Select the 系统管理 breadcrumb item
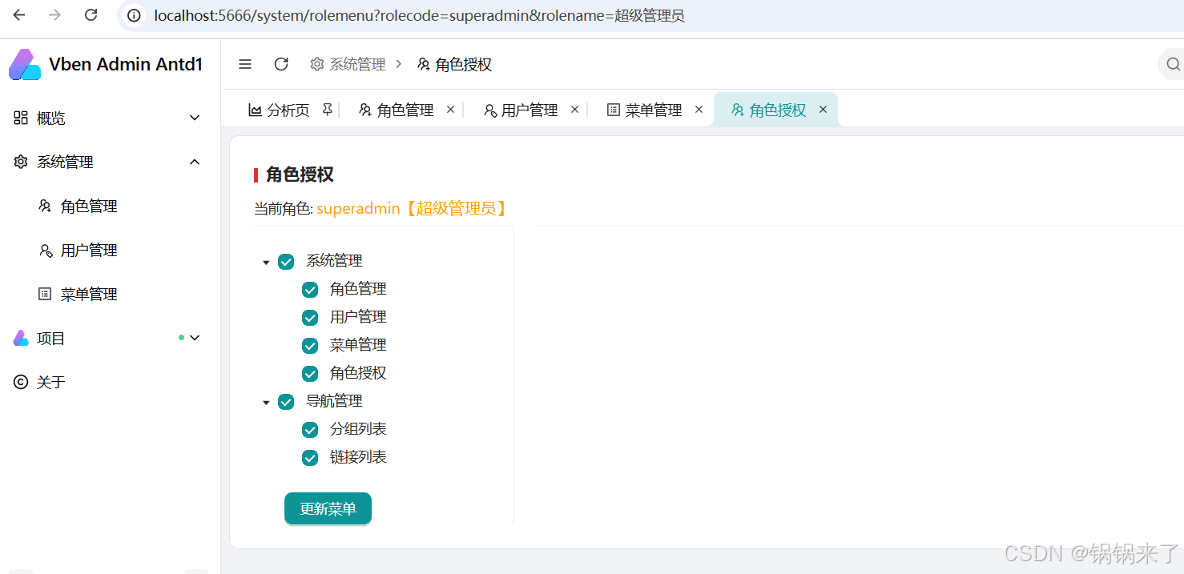This screenshot has width=1184, height=574. pyautogui.click(x=356, y=64)
